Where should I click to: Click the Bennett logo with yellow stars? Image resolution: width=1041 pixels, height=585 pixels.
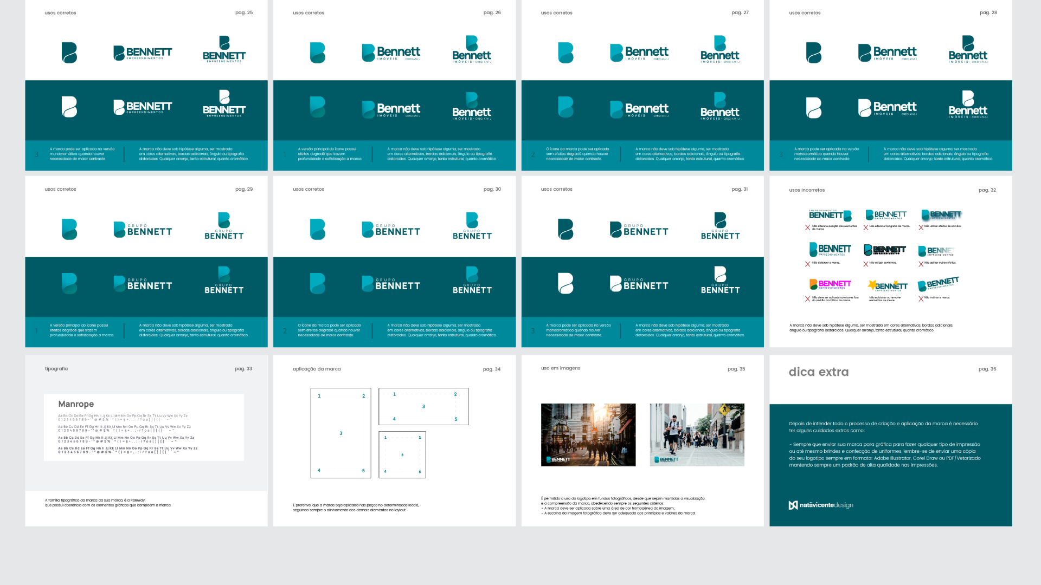pyautogui.click(x=887, y=285)
